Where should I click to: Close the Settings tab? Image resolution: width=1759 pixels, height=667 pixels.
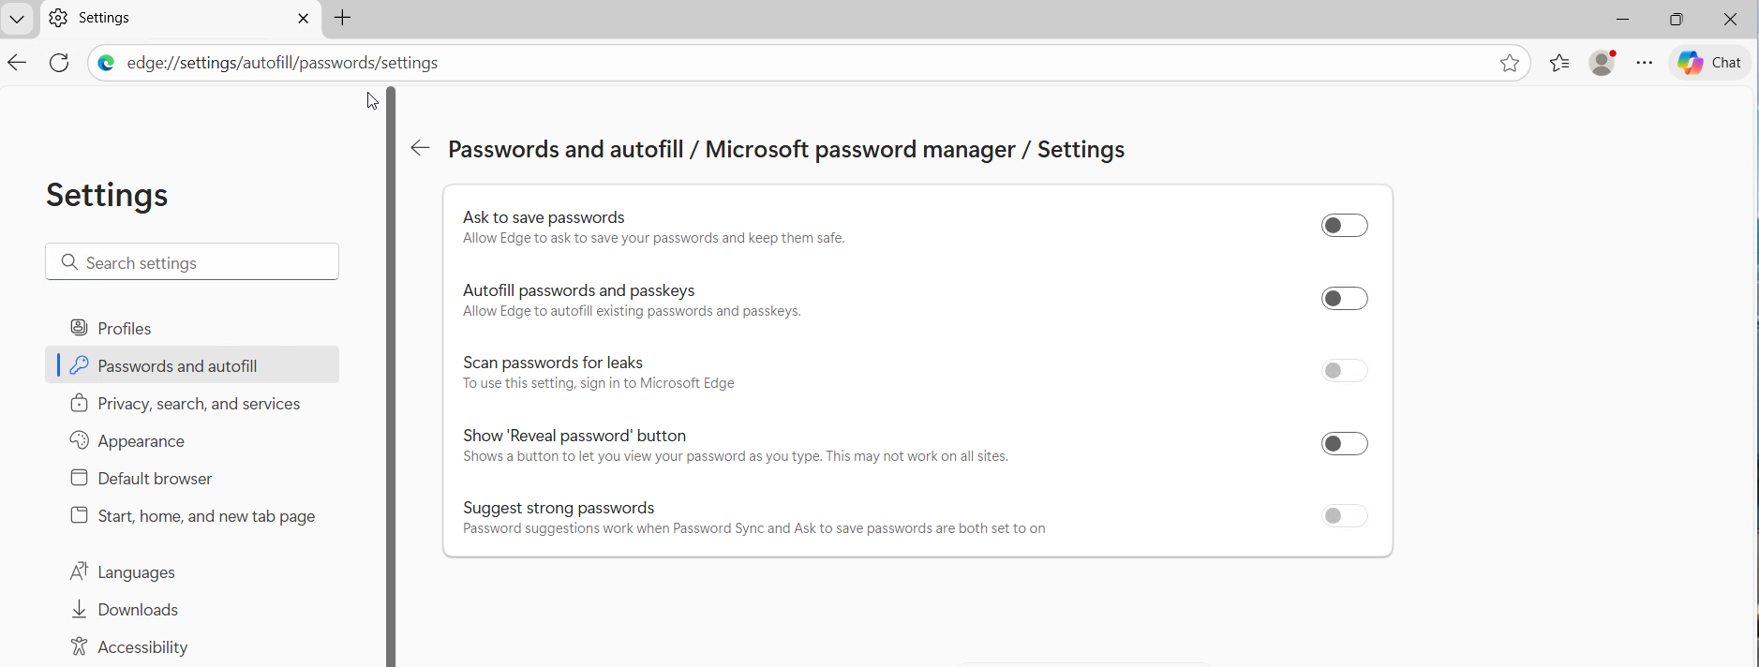coord(303,18)
